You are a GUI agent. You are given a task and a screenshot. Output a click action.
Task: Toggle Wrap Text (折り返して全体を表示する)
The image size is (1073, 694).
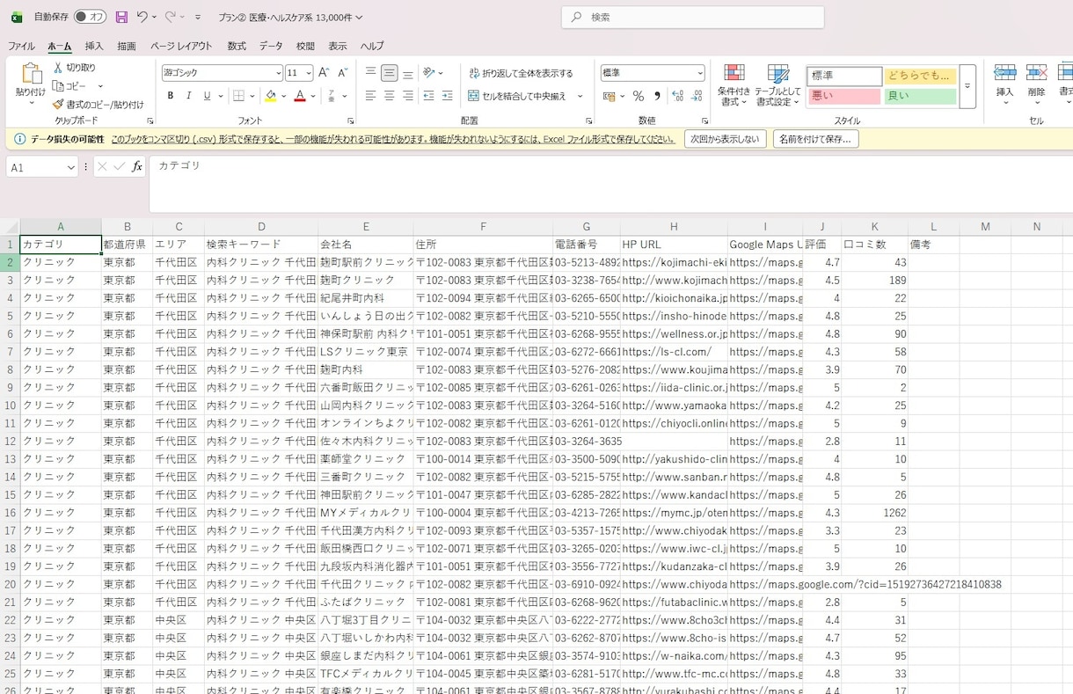click(x=521, y=73)
